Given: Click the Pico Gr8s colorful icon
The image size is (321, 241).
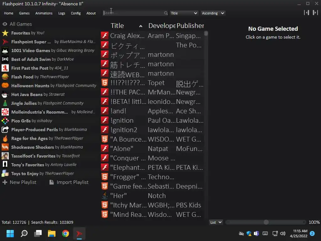Looking at the screenshot, I should (x=5, y=121).
